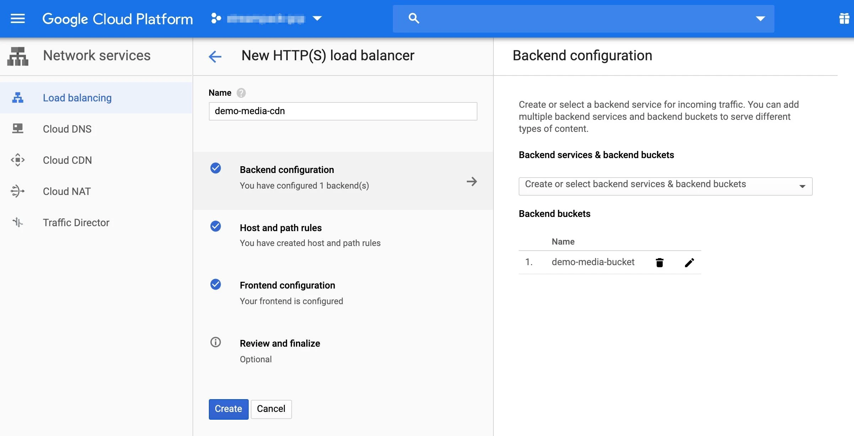
Task: Click the Cancel button
Action: [x=271, y=409]
